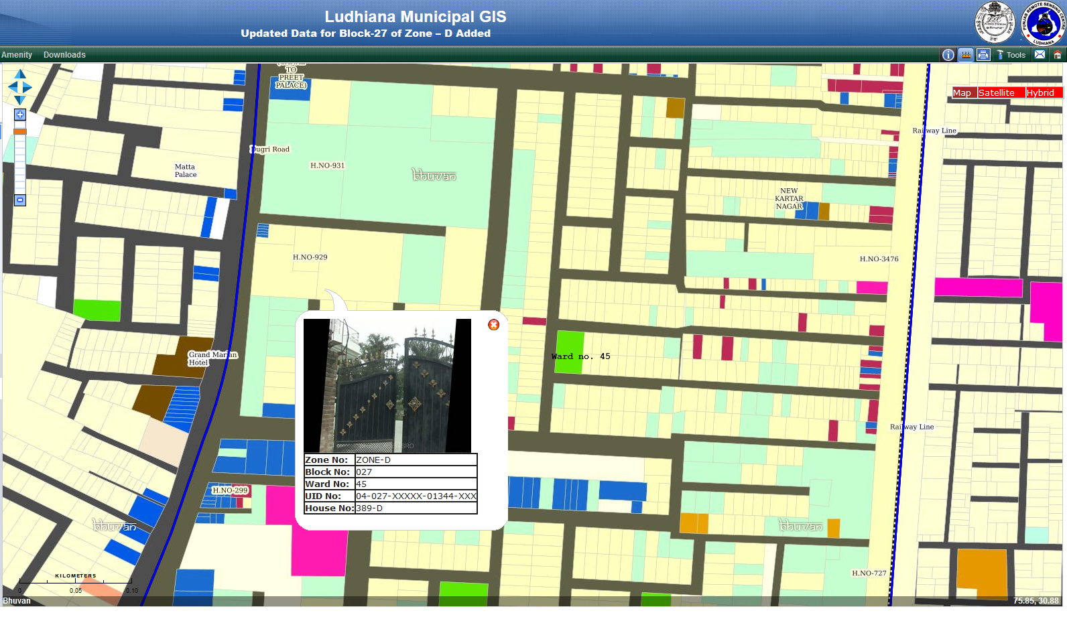Image resolution: width=1067 pixels, height=621 pixels.
Task: Open the Amenity menu
Action: tap(17, 55)
